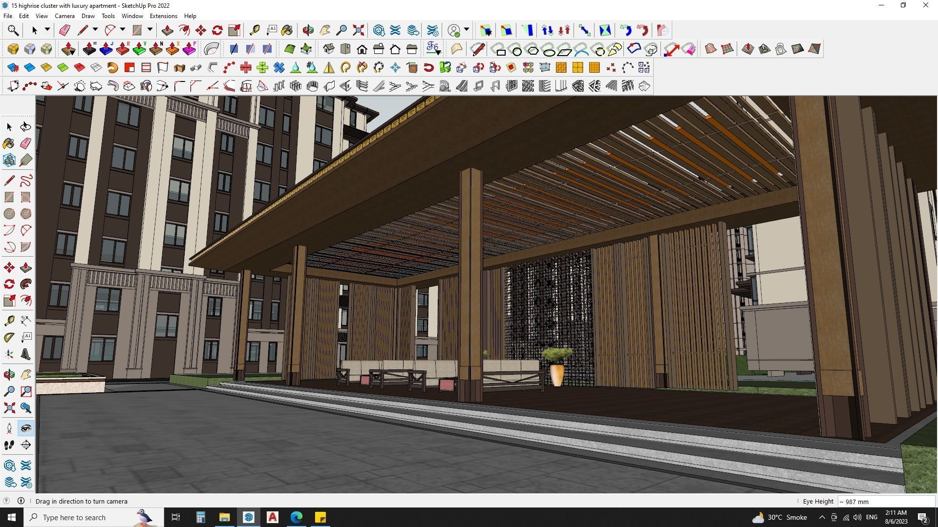The image size is (938, 527).
Task: Activate the Move tool in the top toolbar
Action: click(x=201, y=30)
